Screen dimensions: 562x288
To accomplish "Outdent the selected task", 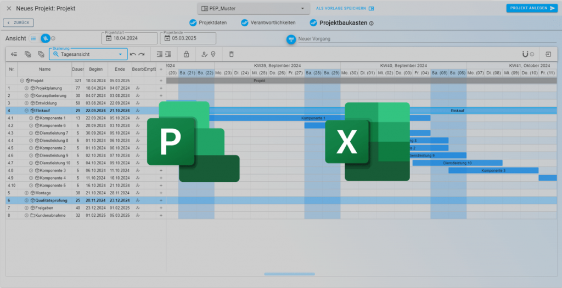I will coord(160,54).
